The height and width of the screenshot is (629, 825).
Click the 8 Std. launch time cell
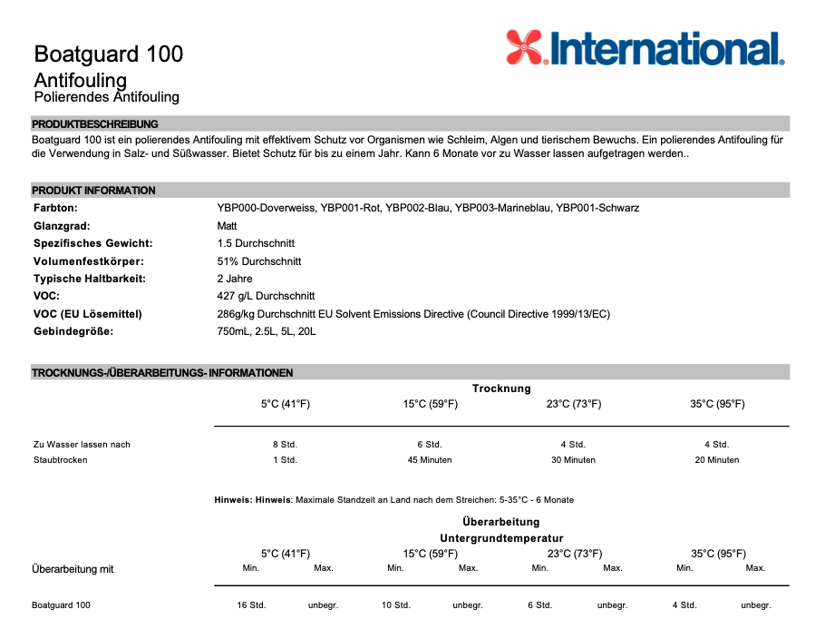click(285, 445)
